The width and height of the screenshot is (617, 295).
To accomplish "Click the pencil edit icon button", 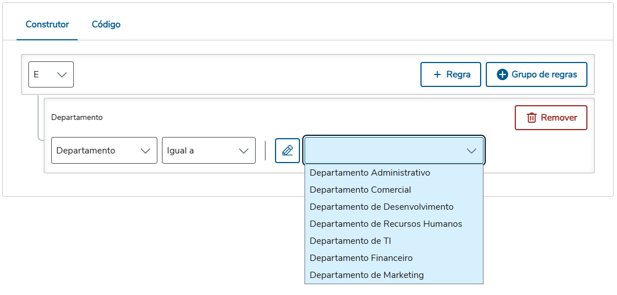I will 287,151.
